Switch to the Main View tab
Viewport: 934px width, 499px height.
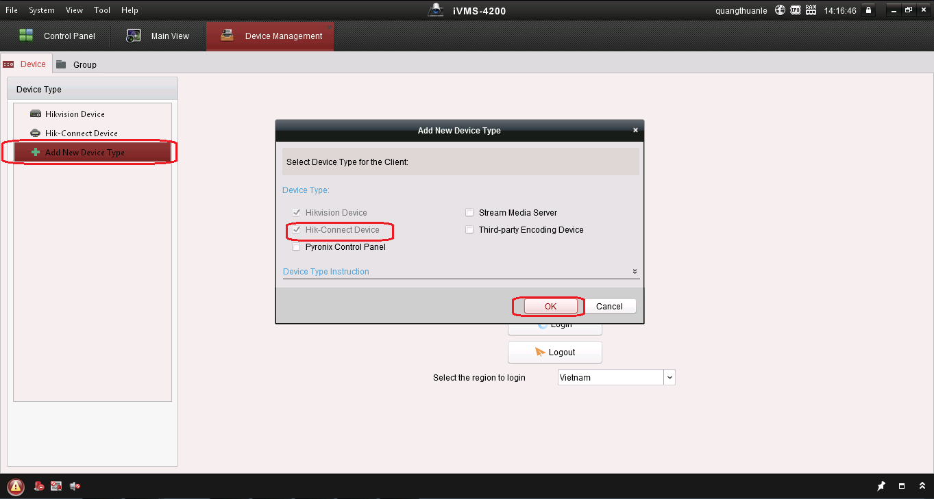158,36
